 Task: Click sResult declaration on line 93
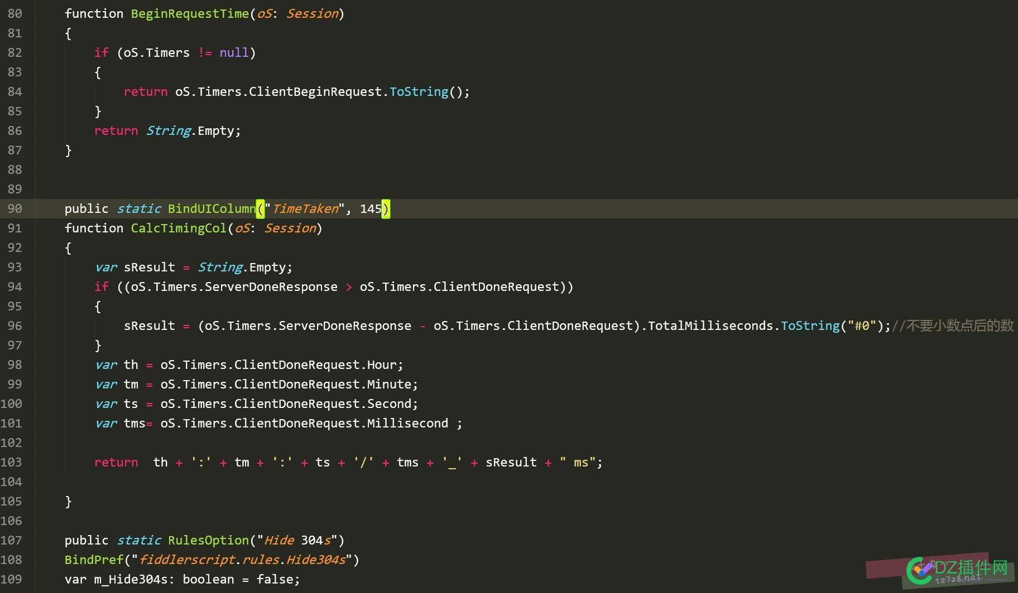point(149,267)
